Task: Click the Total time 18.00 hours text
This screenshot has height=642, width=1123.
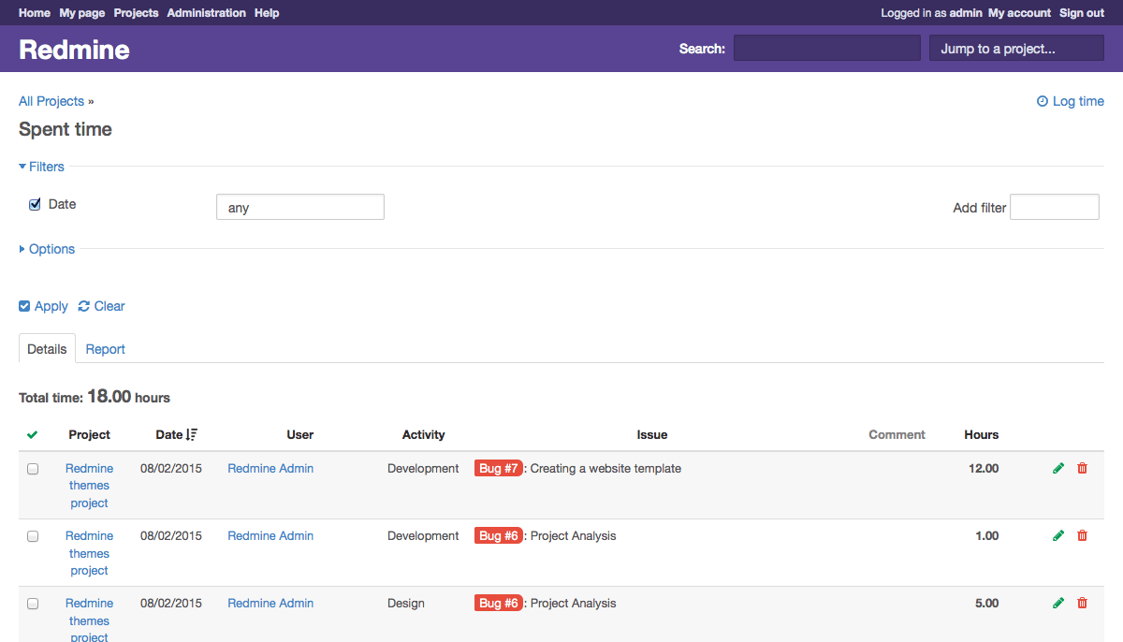Action: click(x=95, y=397)
